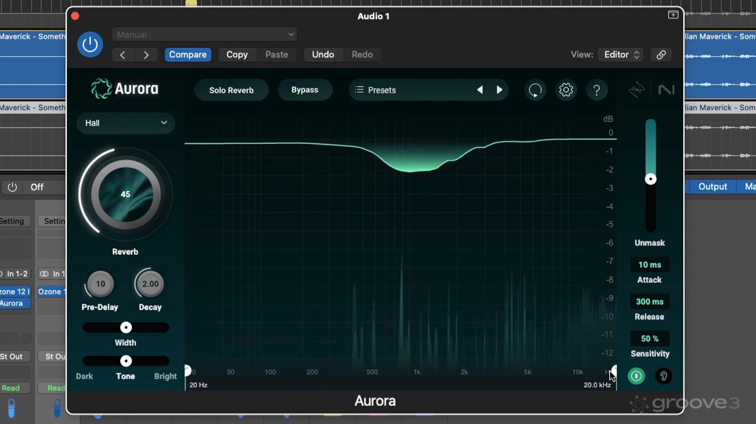Click the expand window icon
756x424 pixels.
[x=673, y=15]
